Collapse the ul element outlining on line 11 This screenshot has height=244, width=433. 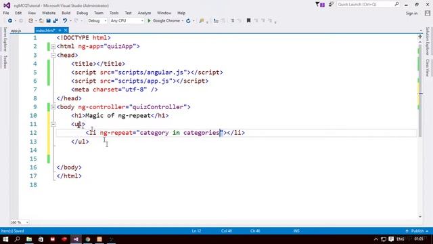(53, 124)
